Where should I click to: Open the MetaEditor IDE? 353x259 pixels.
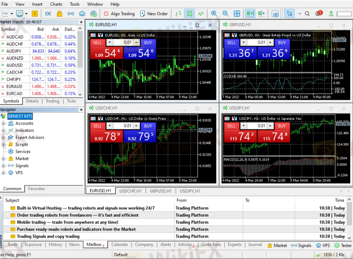(x=48, y=13)
